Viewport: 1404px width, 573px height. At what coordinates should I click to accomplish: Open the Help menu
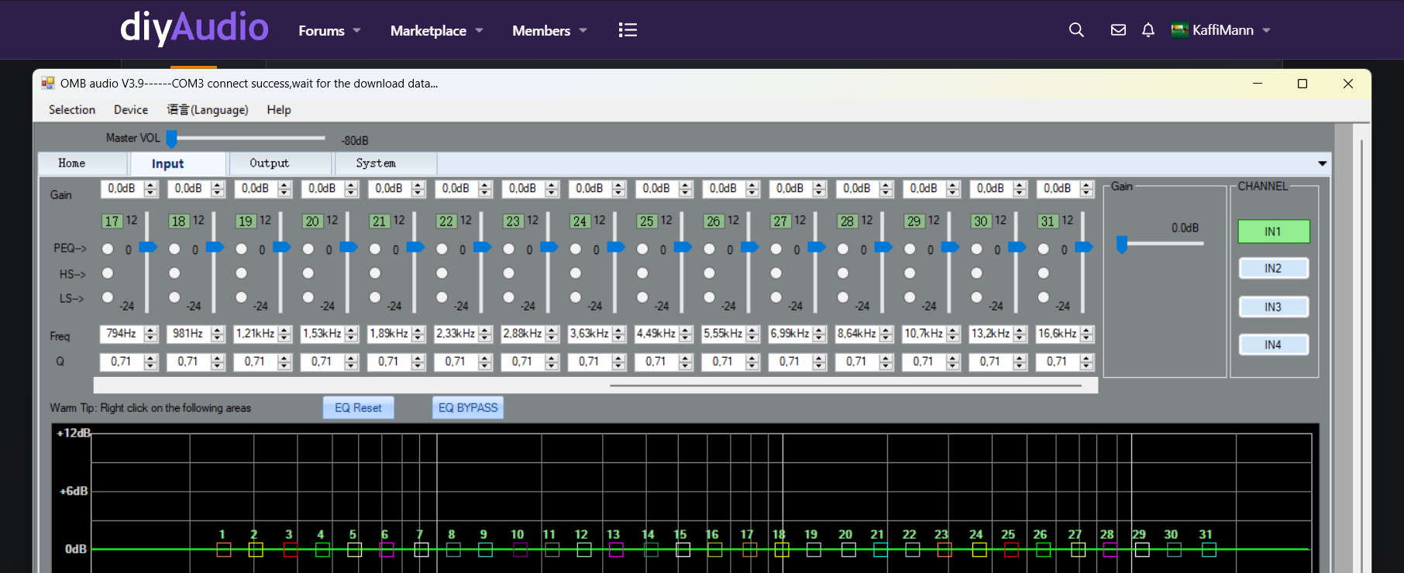[x=279, y=110]
